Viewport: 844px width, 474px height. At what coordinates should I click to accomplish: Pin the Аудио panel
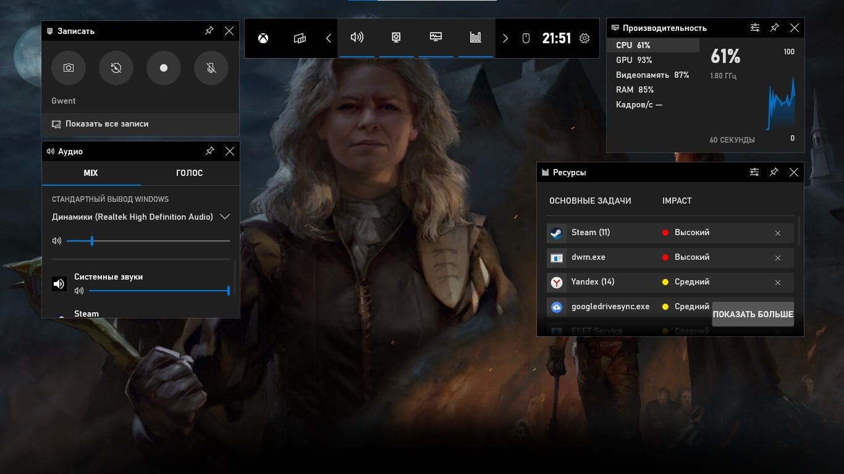tap(209, 151)
